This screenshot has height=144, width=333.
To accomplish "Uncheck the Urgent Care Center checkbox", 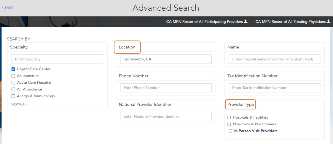I will click(x=13, y=69).
